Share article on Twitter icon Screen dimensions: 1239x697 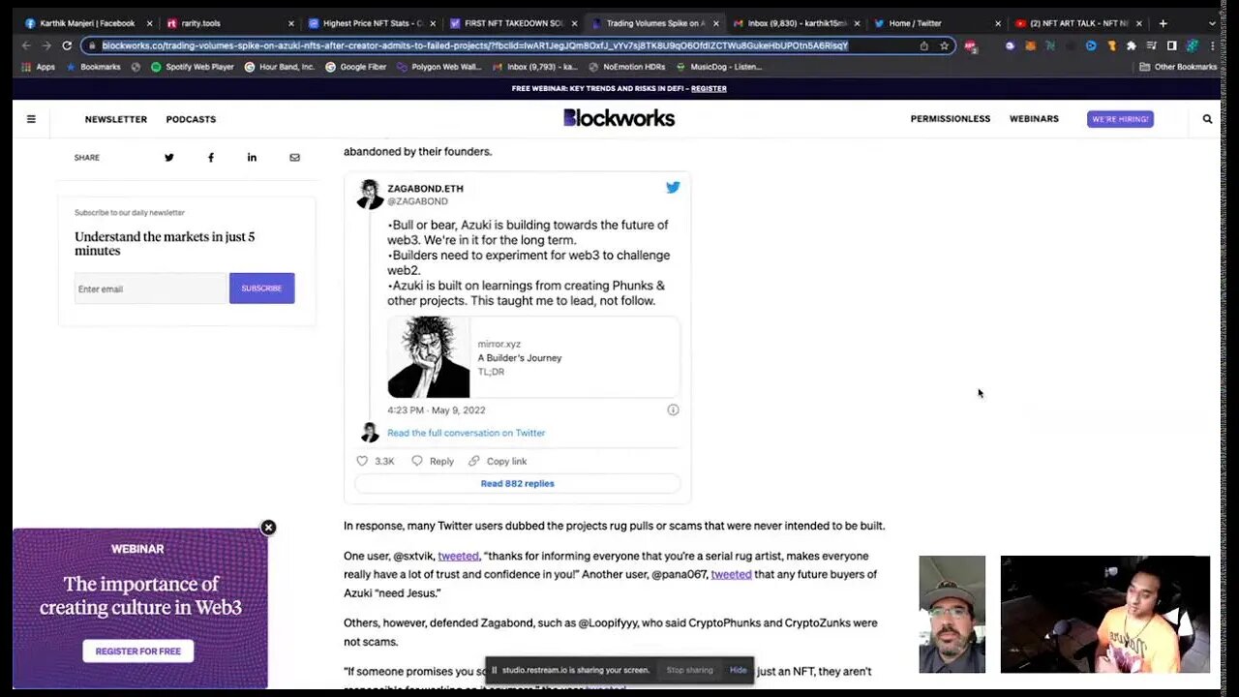click(168, 157)
